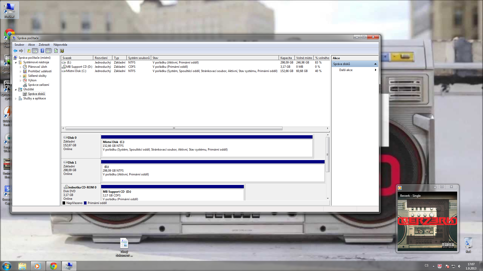Expand the Sdílené složky node
The image size is (483, 271).
[20, 76]
